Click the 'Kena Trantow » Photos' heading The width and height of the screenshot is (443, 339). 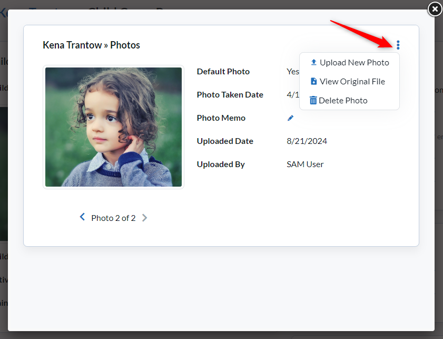pyautogui.click(x=91, y=45)
